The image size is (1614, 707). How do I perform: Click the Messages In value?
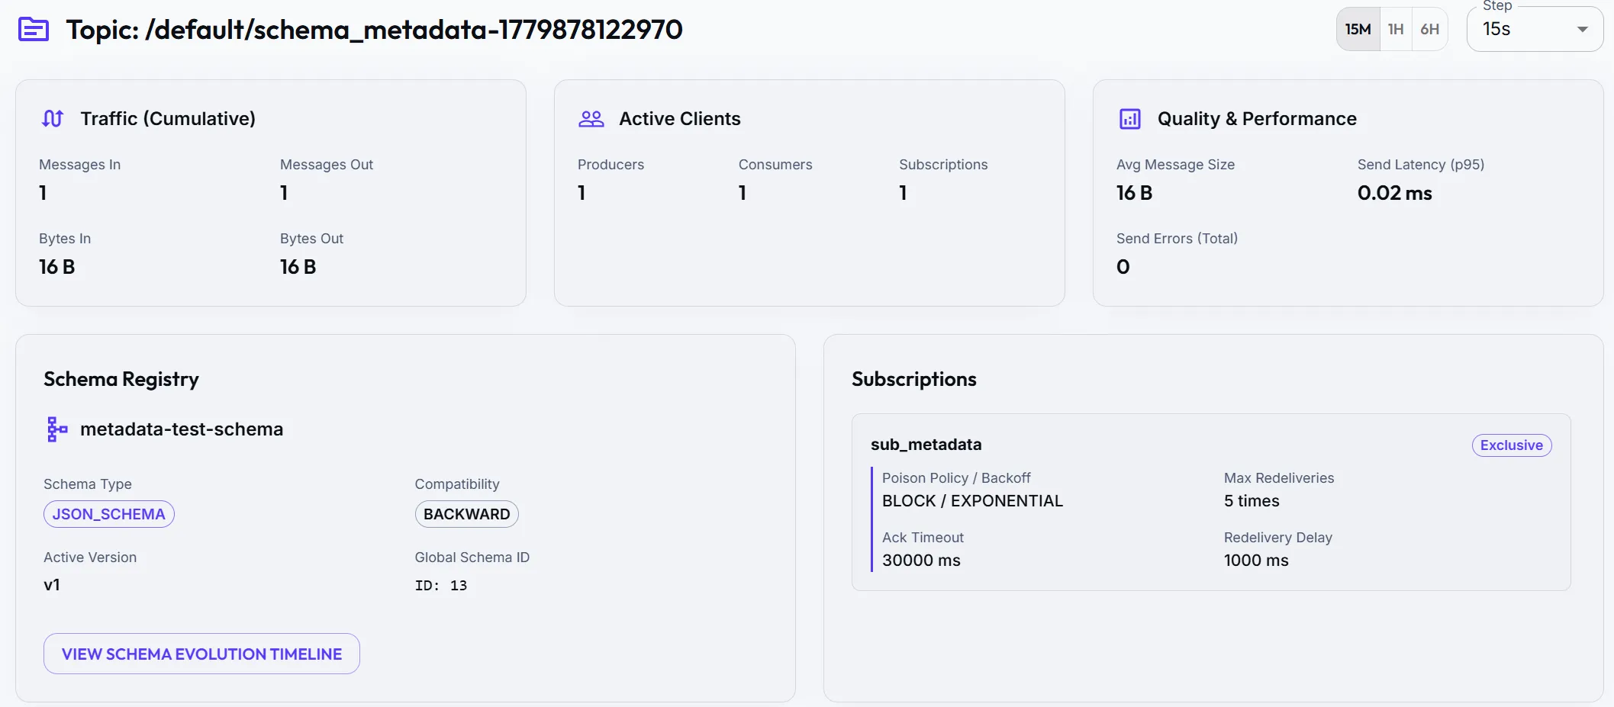43,193
